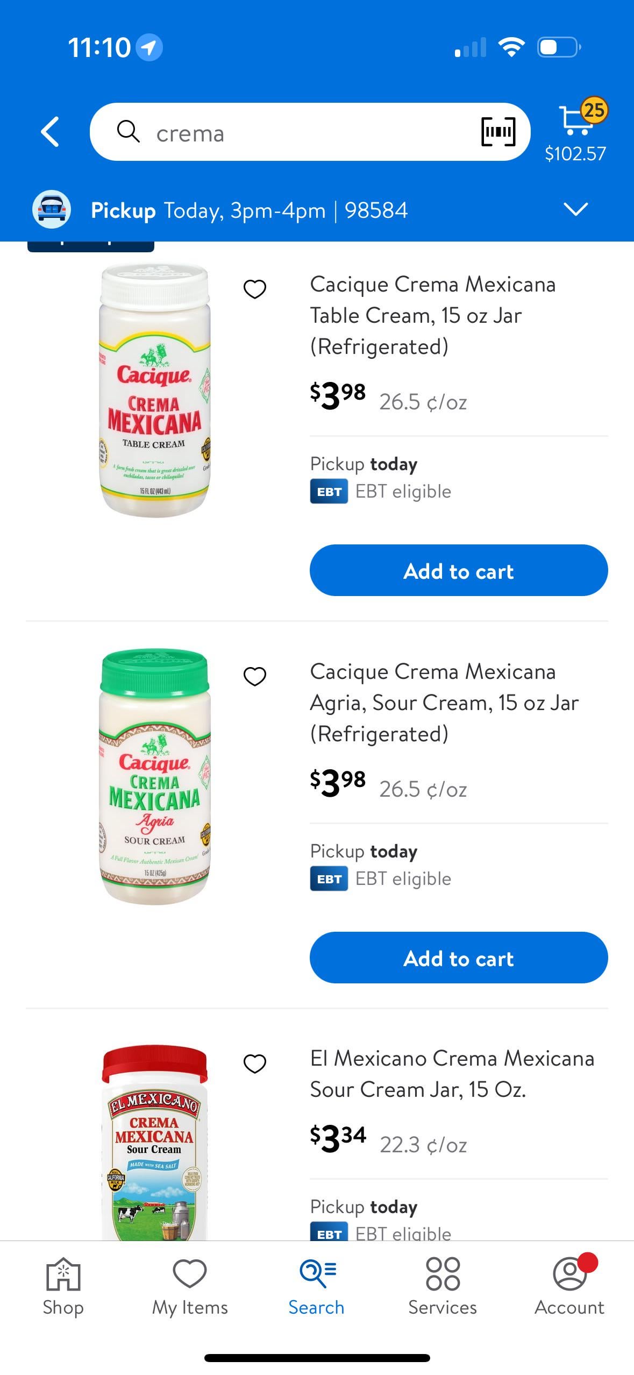Switch to the My Items tab
Screen dimensions: 634x1375
point(190,1285)
